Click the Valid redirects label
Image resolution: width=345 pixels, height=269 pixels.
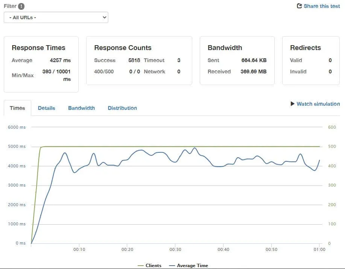coord(296,60)
